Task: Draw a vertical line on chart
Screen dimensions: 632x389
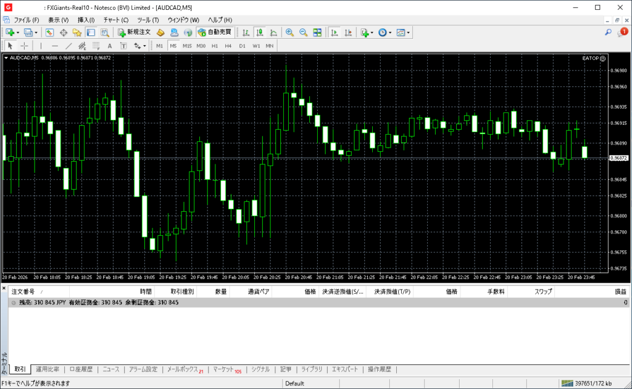Action: (41, 46)
